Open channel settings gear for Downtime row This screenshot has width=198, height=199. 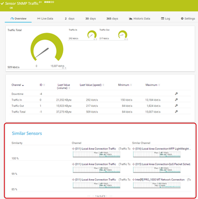pyautogui.click(x=176, y=94)
